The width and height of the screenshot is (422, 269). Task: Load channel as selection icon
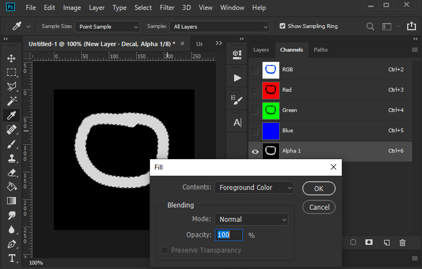(353, 242)
